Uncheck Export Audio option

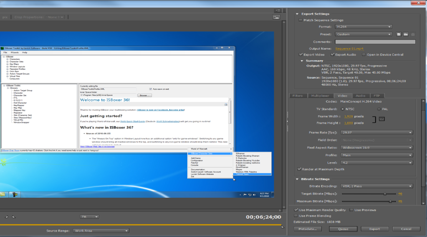[x=332, y=54]
